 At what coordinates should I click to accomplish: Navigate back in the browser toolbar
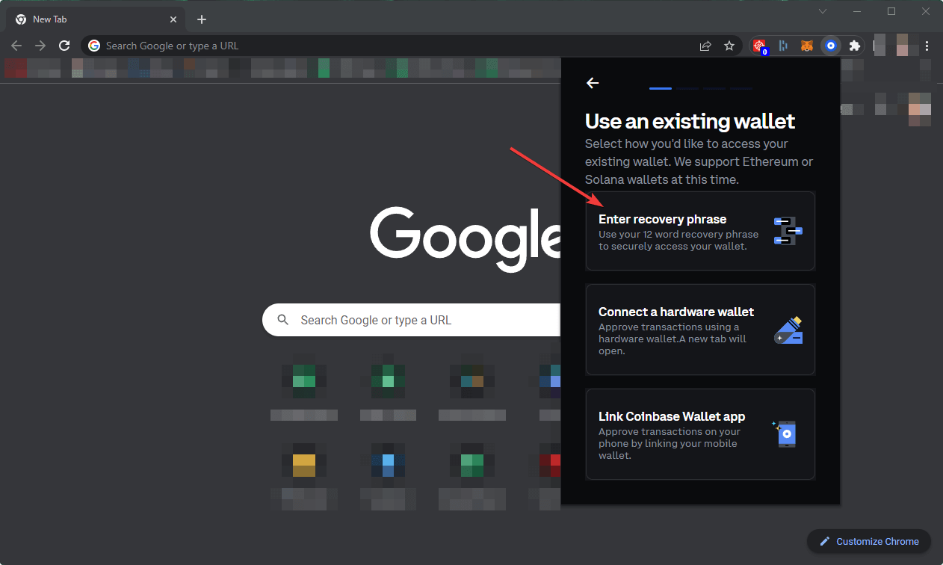tap(16, 46)
